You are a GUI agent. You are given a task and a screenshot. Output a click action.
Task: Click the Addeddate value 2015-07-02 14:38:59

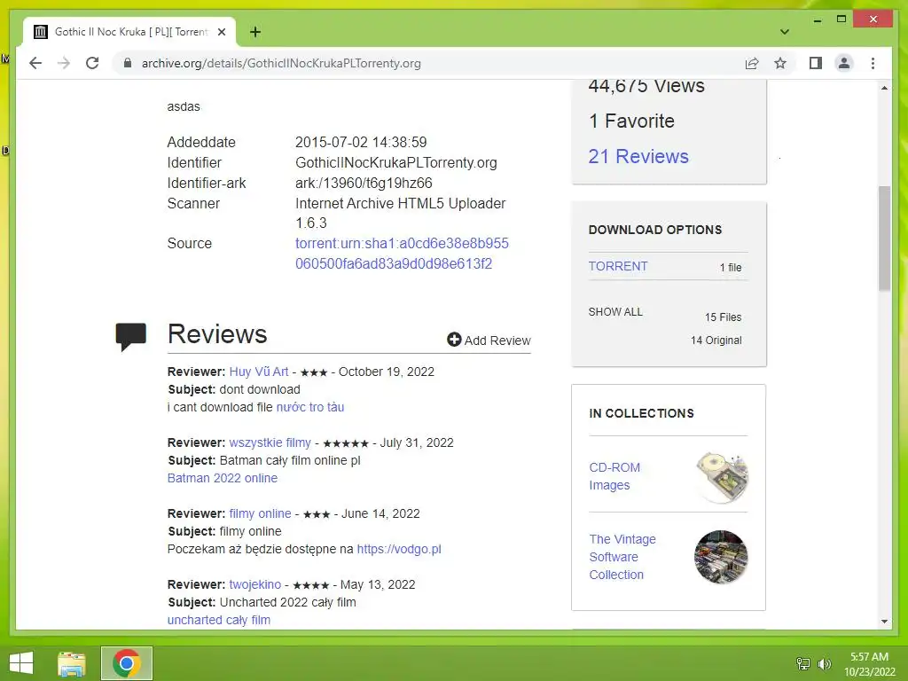pyautogui.click(x=361, y=142)
